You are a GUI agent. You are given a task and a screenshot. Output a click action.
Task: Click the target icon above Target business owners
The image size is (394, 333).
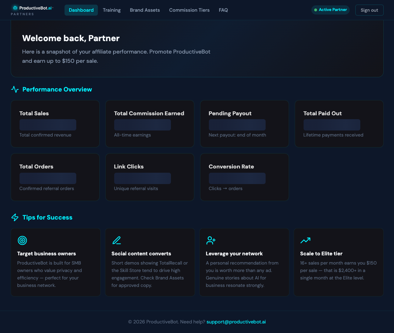pyautogui.click(x=22, y=240)
